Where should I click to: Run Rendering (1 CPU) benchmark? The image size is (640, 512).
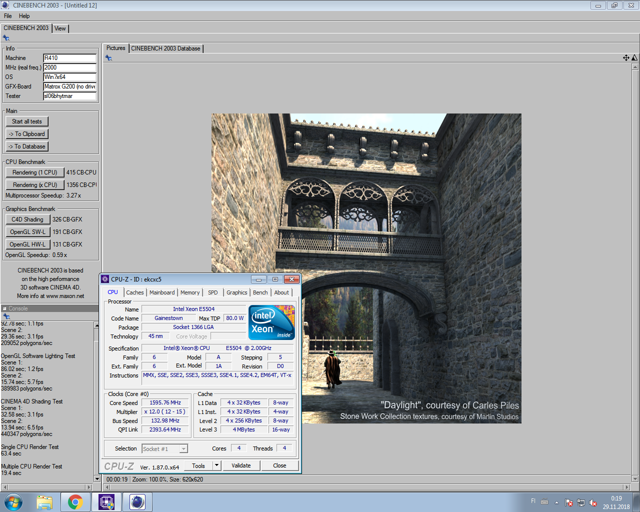[35, 172]
